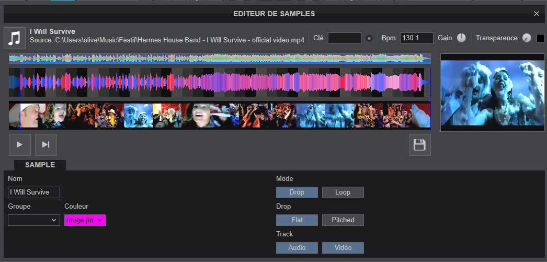
Task: Click the music note sample icon
Action: point(15,38)
